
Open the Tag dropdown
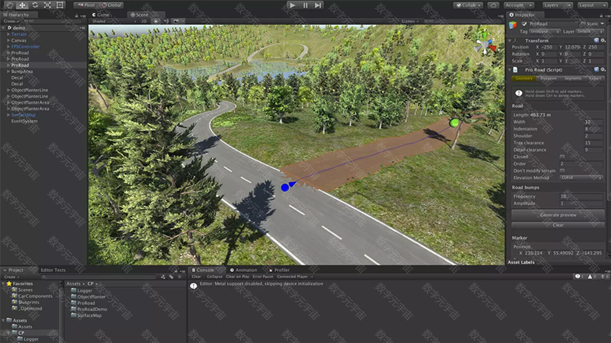(544, 31)
